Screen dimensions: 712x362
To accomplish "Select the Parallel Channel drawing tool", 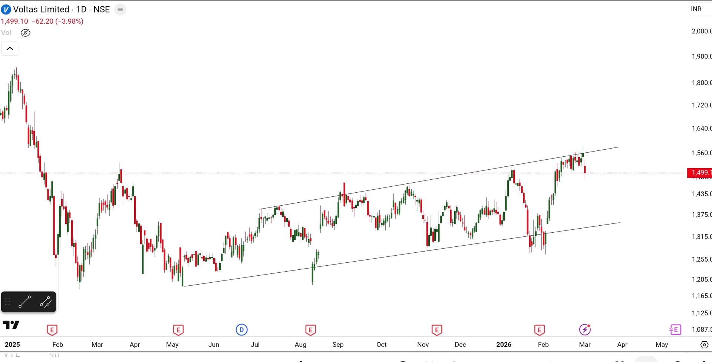I will pyautogui.click(x=46, y=302).
